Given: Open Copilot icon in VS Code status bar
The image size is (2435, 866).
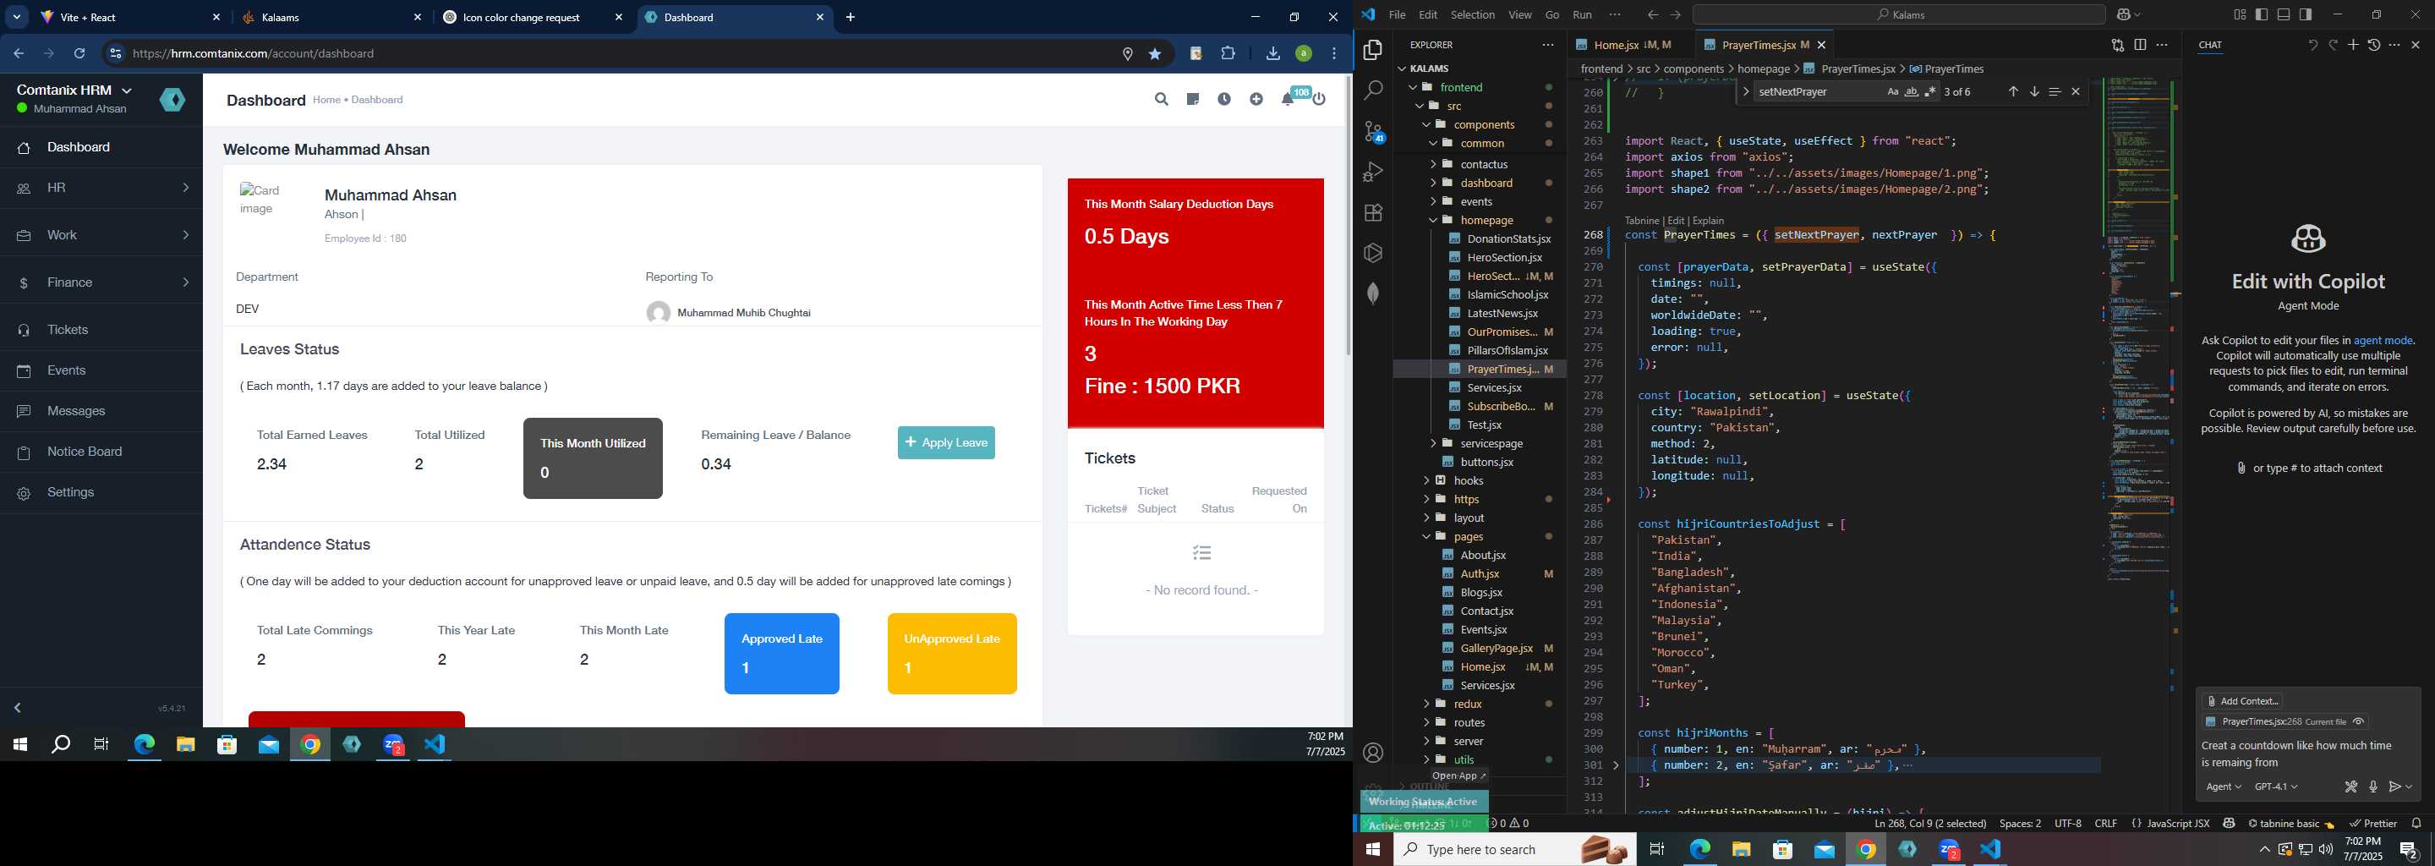Looking at the screenshot, I should point(2229,824).
